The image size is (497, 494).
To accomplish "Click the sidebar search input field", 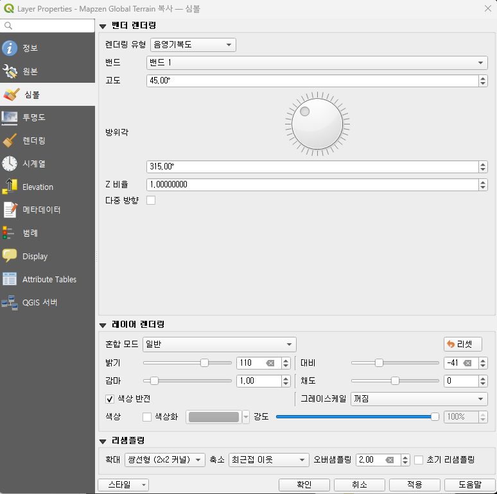I will [x=48, y=26].
